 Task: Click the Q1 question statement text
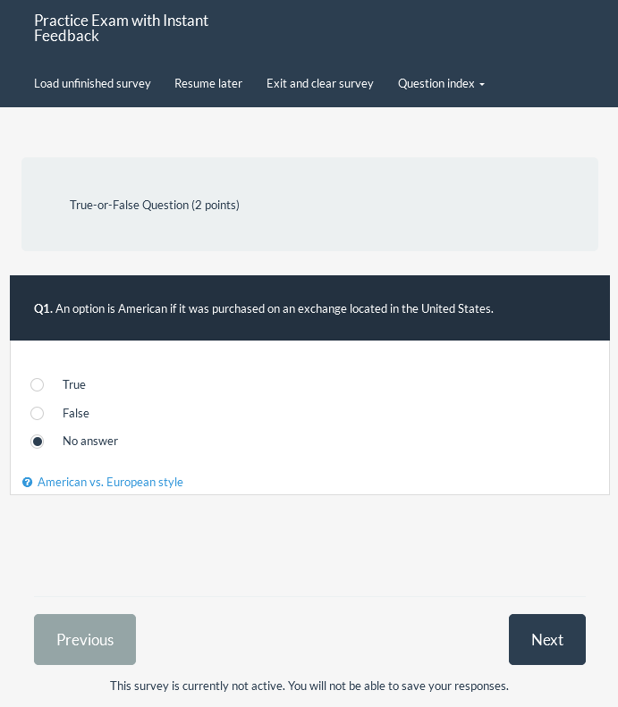click(274, 308)
